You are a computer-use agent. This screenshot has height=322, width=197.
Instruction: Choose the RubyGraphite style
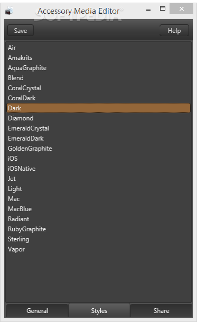(x=98, y=229)
